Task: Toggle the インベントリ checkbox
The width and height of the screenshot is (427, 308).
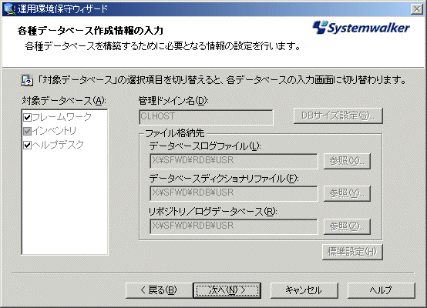Action: click(x=27, y=131)
